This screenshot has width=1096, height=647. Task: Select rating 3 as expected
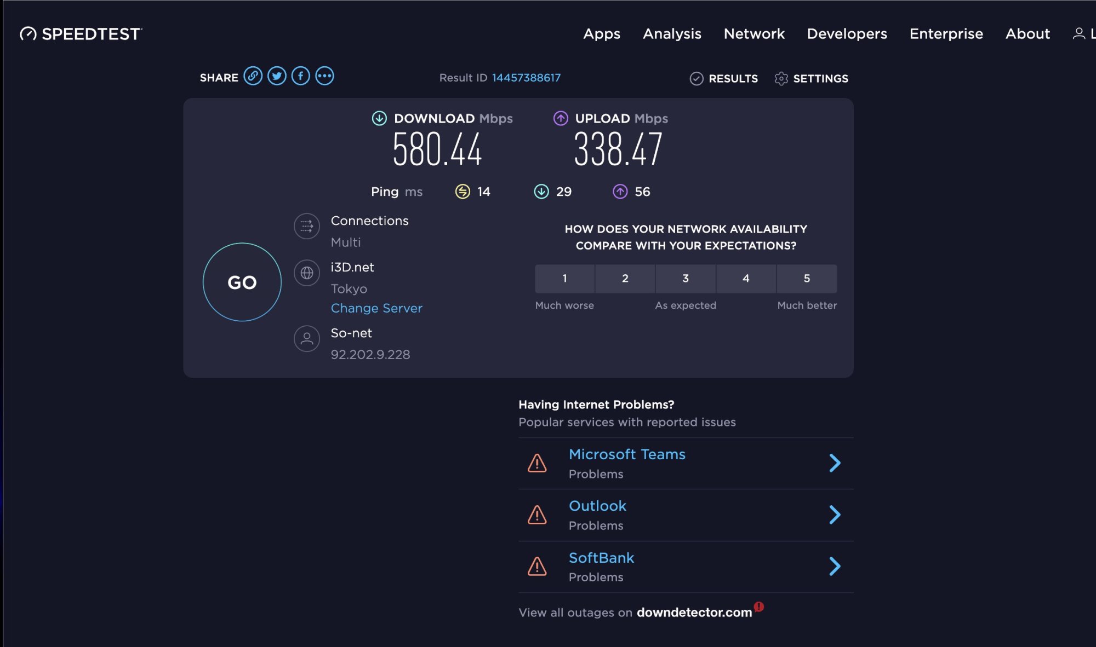pyautogui.click(x=686, y=279)
